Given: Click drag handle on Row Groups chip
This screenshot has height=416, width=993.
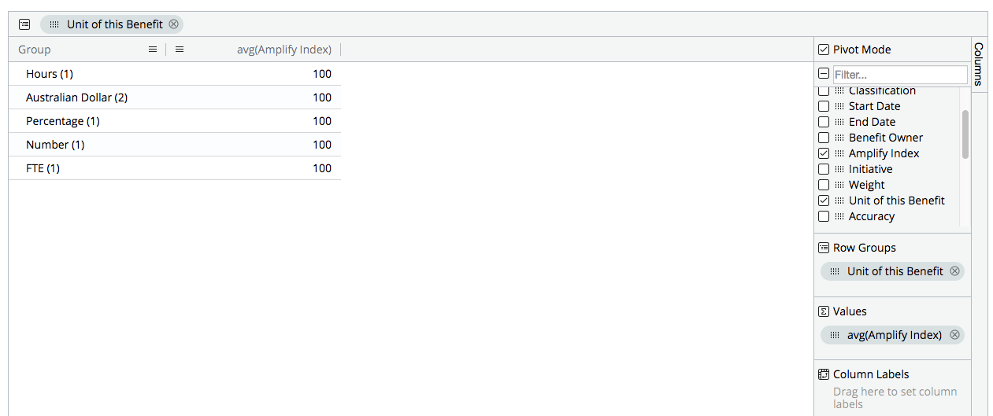Looking at the screenshot, I should (835, 271).
